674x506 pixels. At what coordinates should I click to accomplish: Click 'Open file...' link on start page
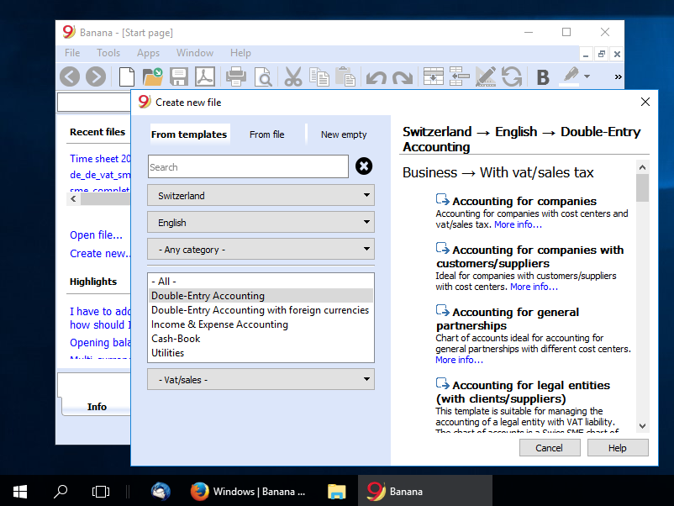(97, 235)
